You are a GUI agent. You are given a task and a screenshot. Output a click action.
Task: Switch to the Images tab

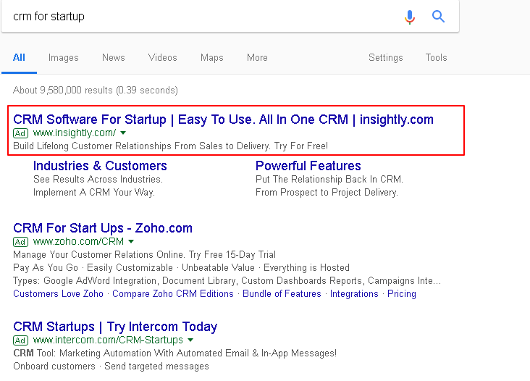pos(64,57)
